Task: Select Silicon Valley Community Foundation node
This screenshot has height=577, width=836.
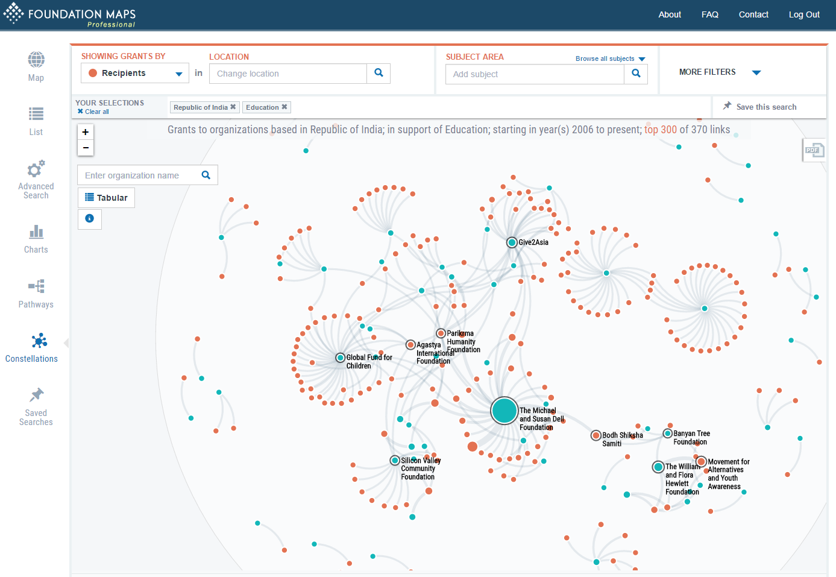Action: (395, 461)
